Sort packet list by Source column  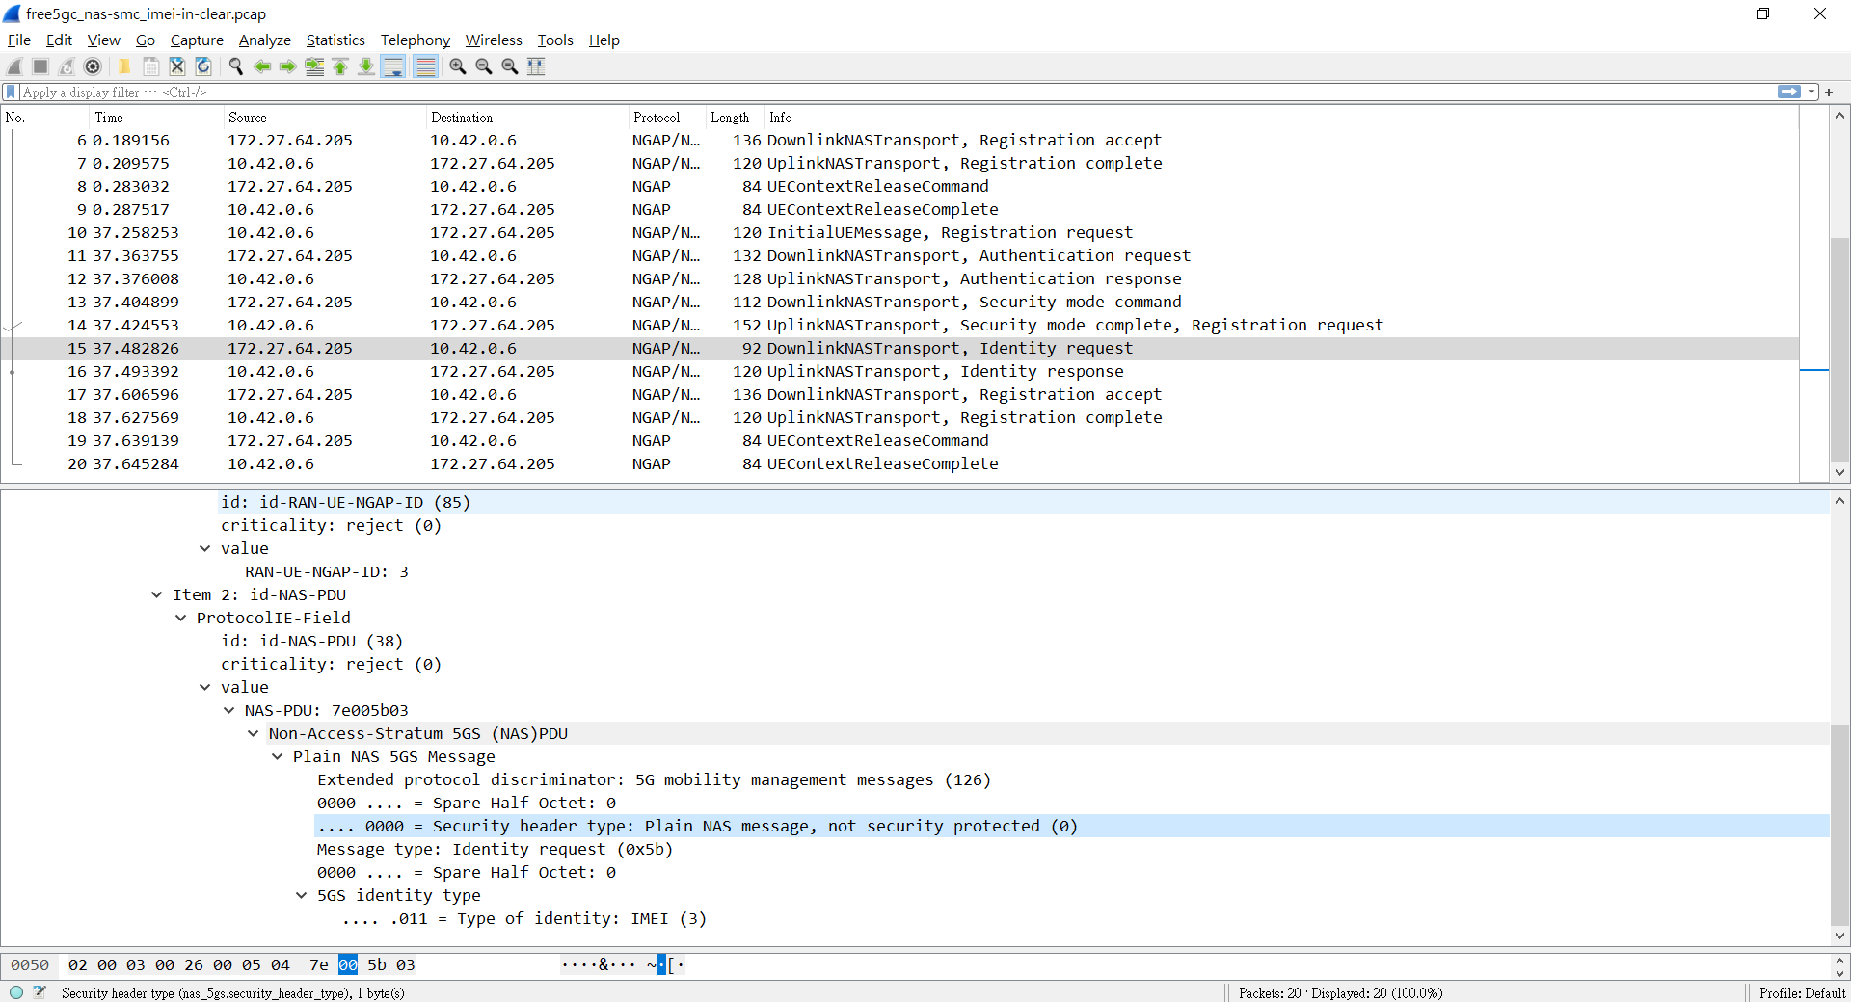pos(323,118)
